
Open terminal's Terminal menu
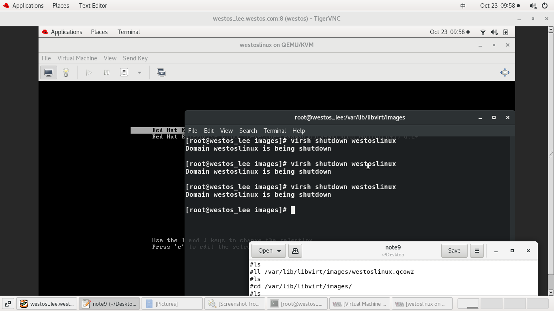pos(275,131)
